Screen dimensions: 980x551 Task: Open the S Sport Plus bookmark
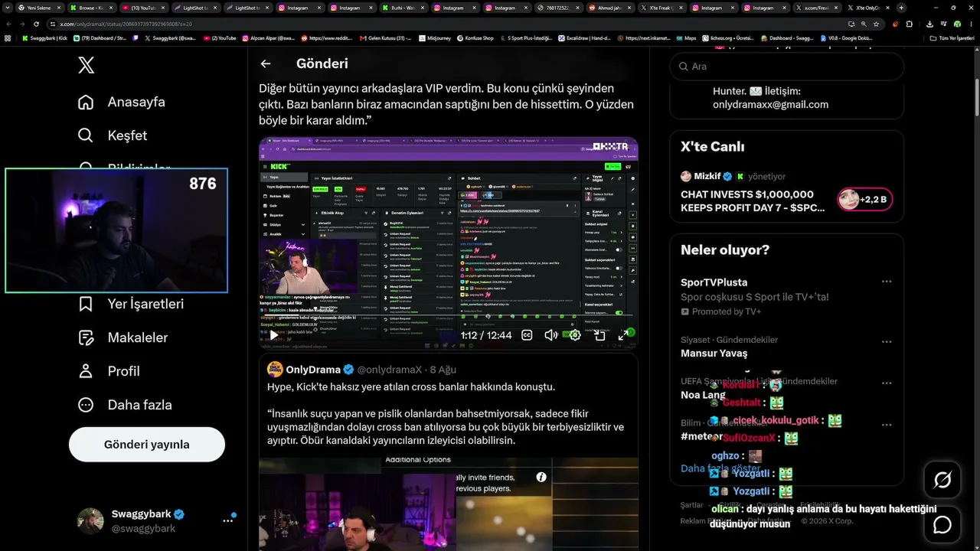click(x=524, y=37)
